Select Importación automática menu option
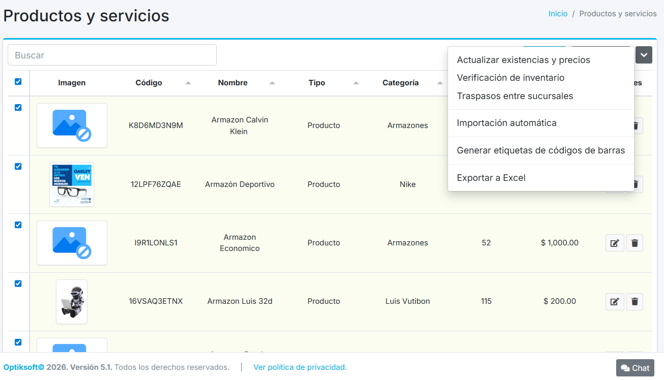This screenshot has width=664, height=380. [x=506, y=123]
